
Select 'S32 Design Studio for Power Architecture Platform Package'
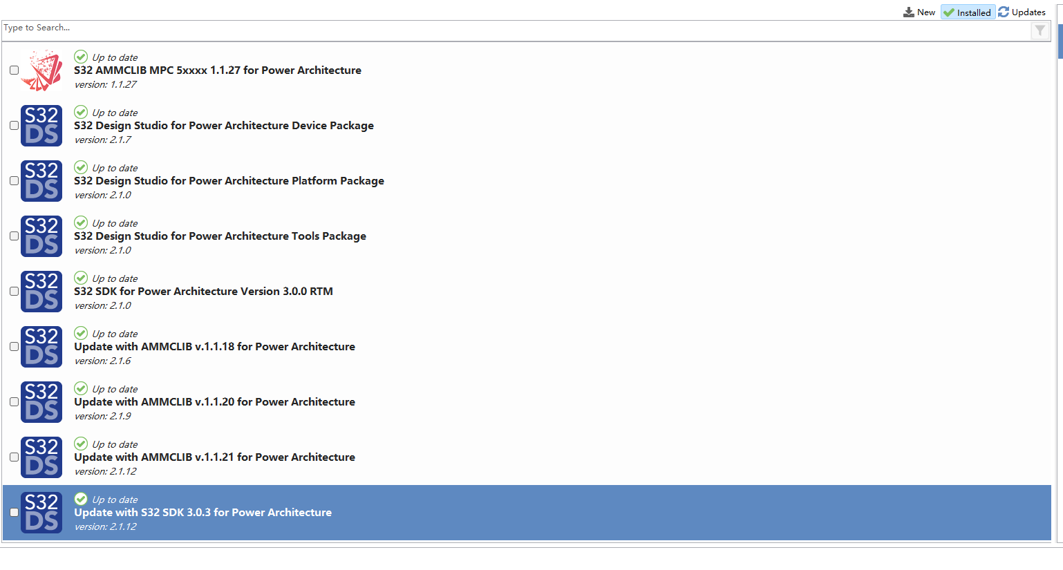pyautogui.click(x=229, y=181)
